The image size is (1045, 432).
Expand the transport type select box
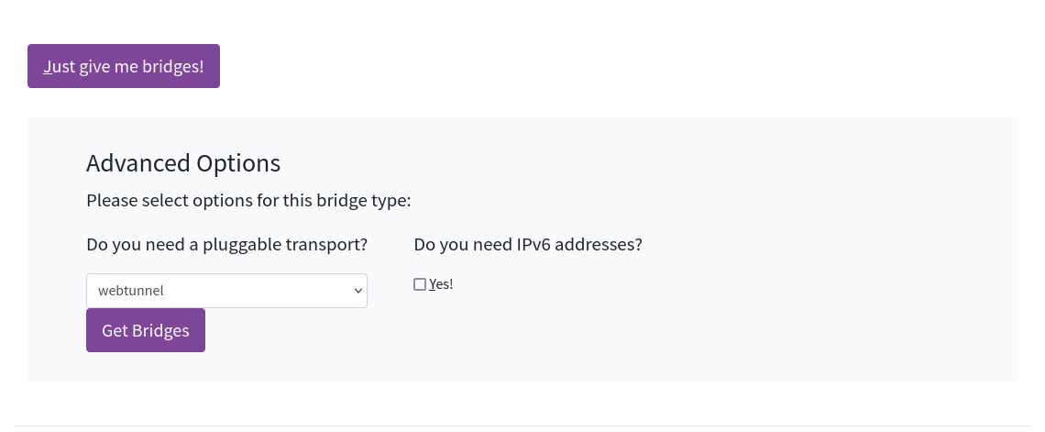pyautogui.click(x=226, y=291)
